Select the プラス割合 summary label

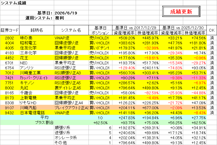point(44,123)
